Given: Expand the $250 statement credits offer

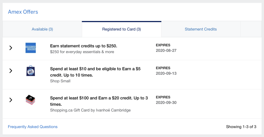Looking at the screenshot, I should (11, 48).
